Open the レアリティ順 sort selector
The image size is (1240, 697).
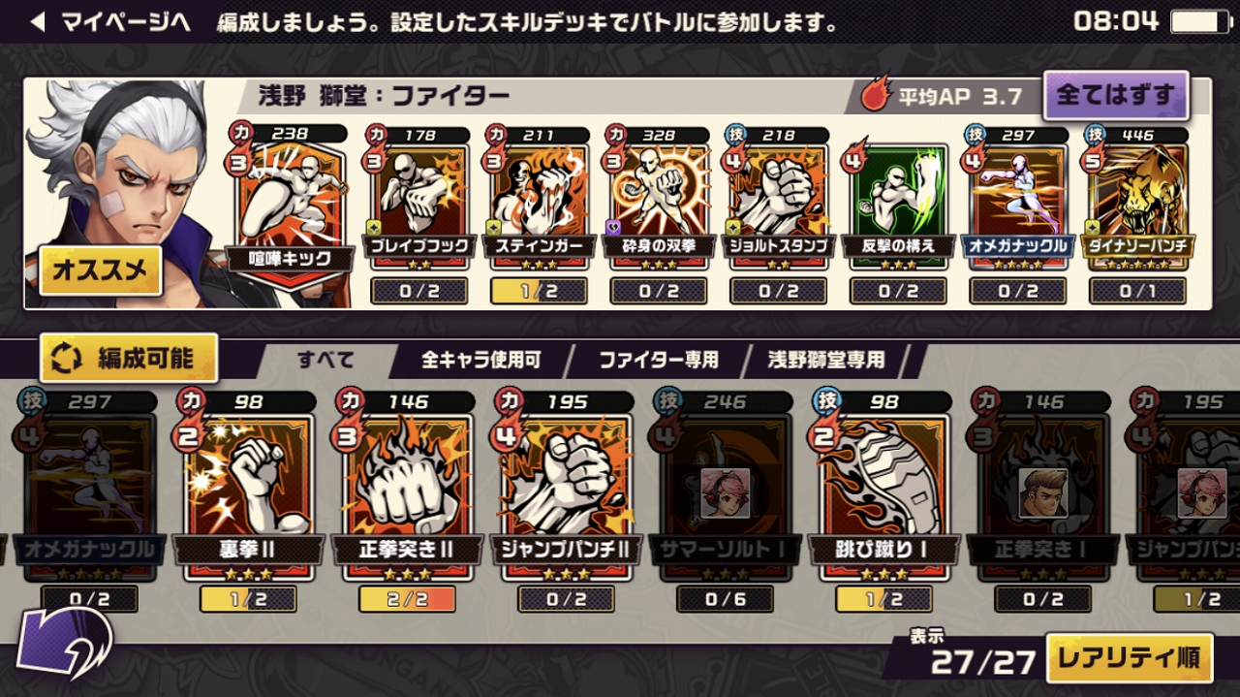(1129, 659)
